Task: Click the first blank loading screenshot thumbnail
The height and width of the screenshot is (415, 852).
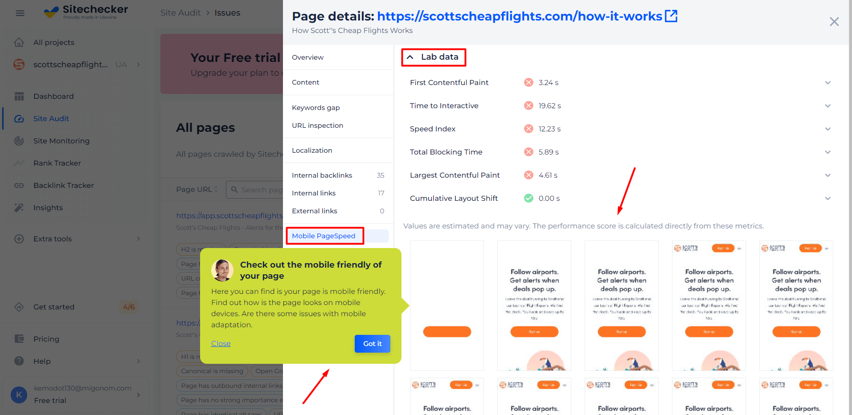Action: click(x=447, y=305)
